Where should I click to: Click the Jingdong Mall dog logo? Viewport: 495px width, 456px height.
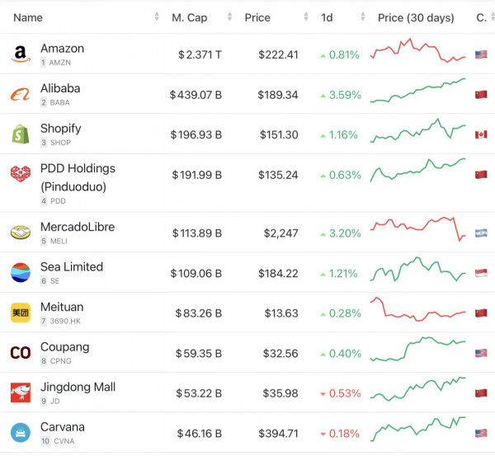[x=20, y=393]
